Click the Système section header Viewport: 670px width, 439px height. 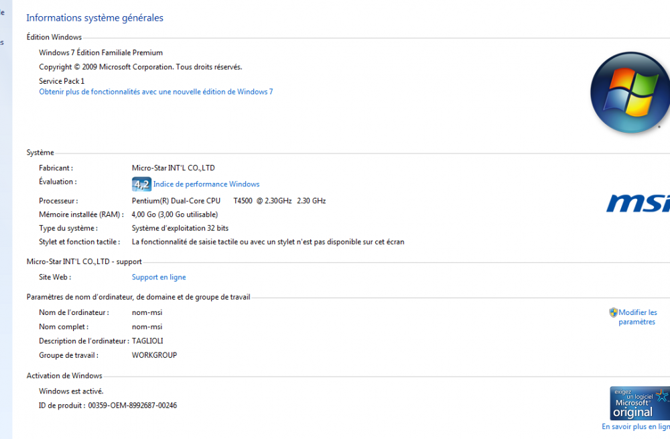click(x=40, y=153)
